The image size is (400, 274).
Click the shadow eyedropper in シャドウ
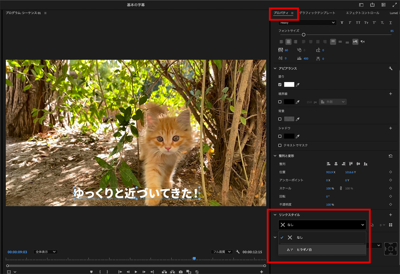(297, 136)
